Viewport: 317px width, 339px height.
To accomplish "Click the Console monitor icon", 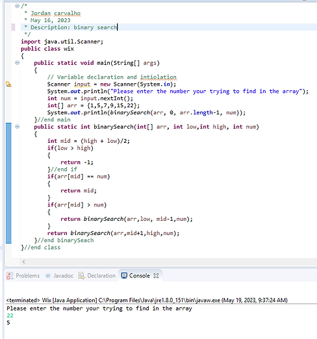I will 124,275.
